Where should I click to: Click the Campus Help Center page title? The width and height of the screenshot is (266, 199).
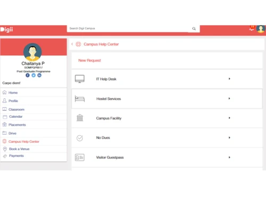point(101,44)
